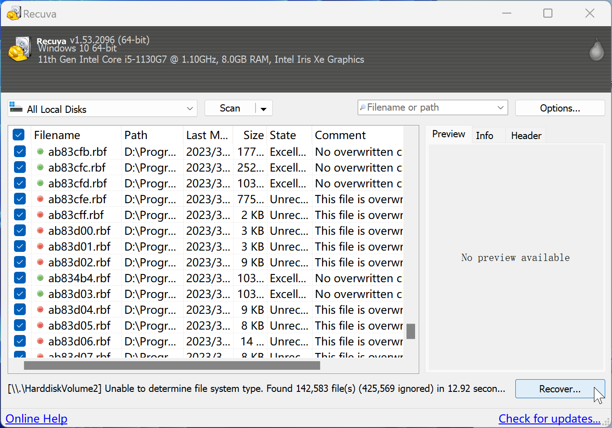Select the ab83d04.rbf filename row
Screen dimensions: 612x428
[79, 310]
